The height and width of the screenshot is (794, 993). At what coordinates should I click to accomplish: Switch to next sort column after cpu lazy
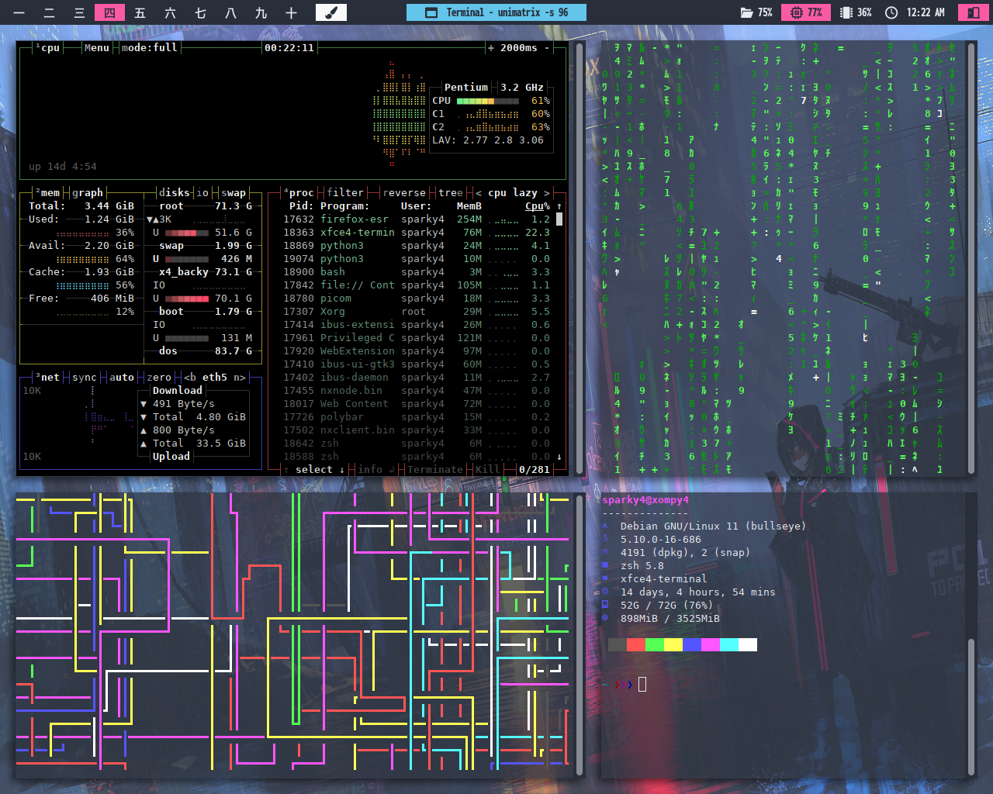point(547,193)
